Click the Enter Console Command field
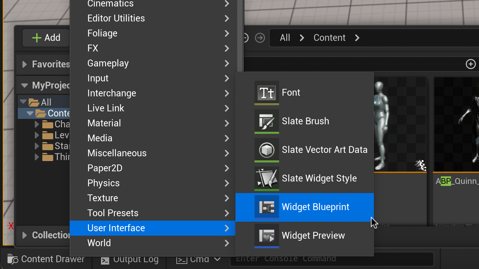 pyautogui.click(x=331, y=259)
